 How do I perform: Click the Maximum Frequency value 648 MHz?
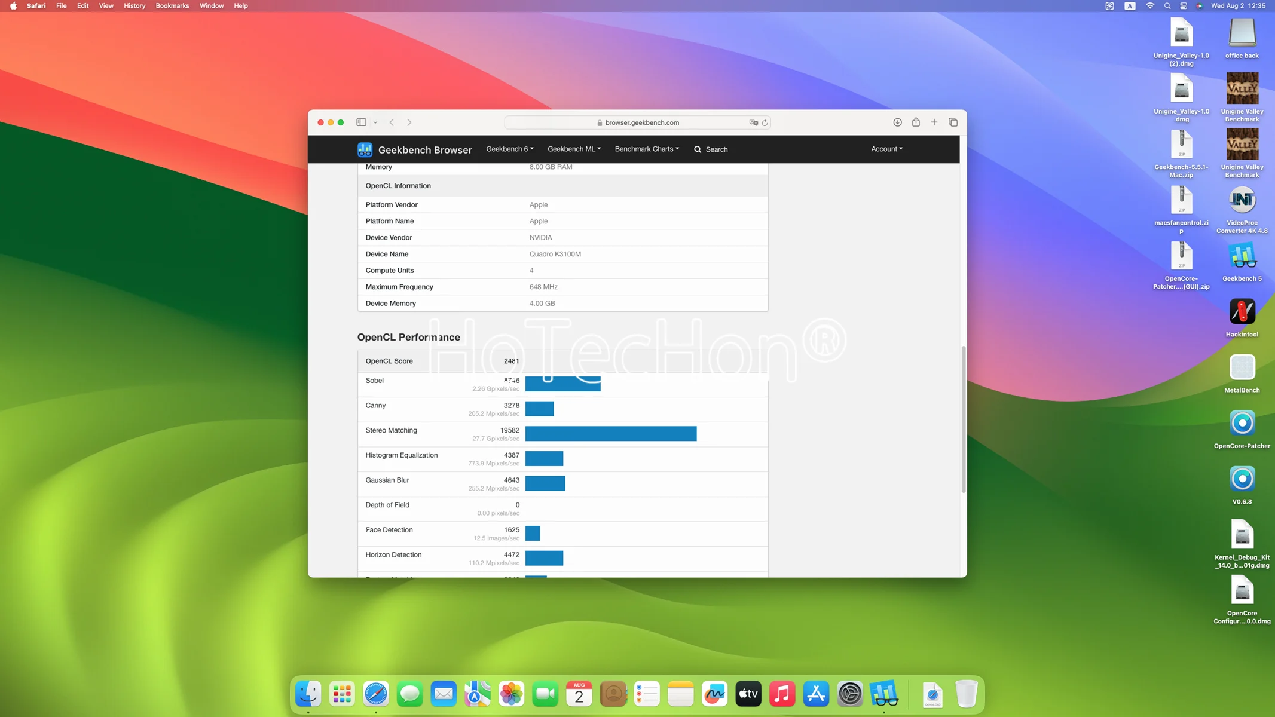coord(543,287)
